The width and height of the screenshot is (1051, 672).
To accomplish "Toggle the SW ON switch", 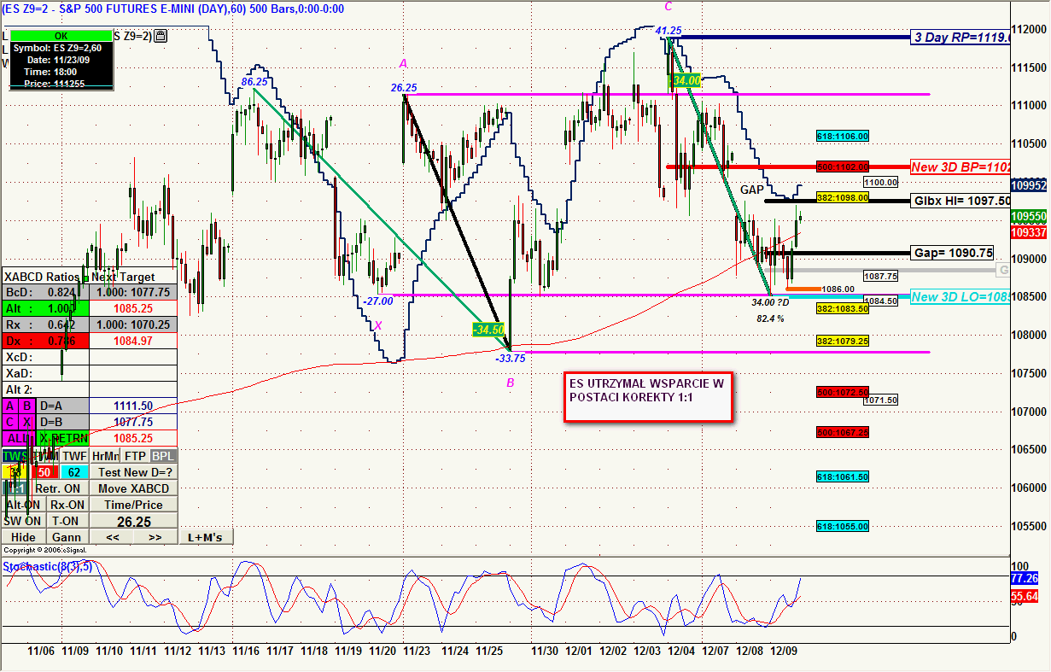I will click(22, 521).
